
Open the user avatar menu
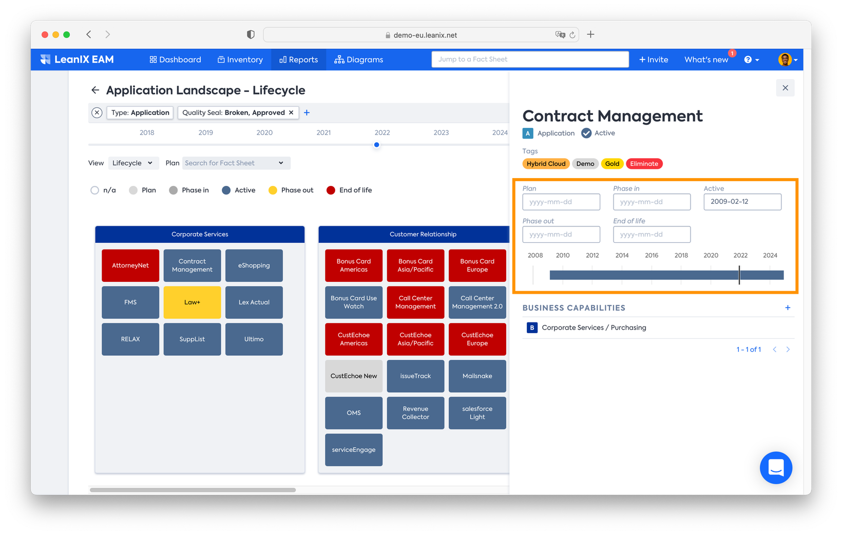[x=788, y=60]
